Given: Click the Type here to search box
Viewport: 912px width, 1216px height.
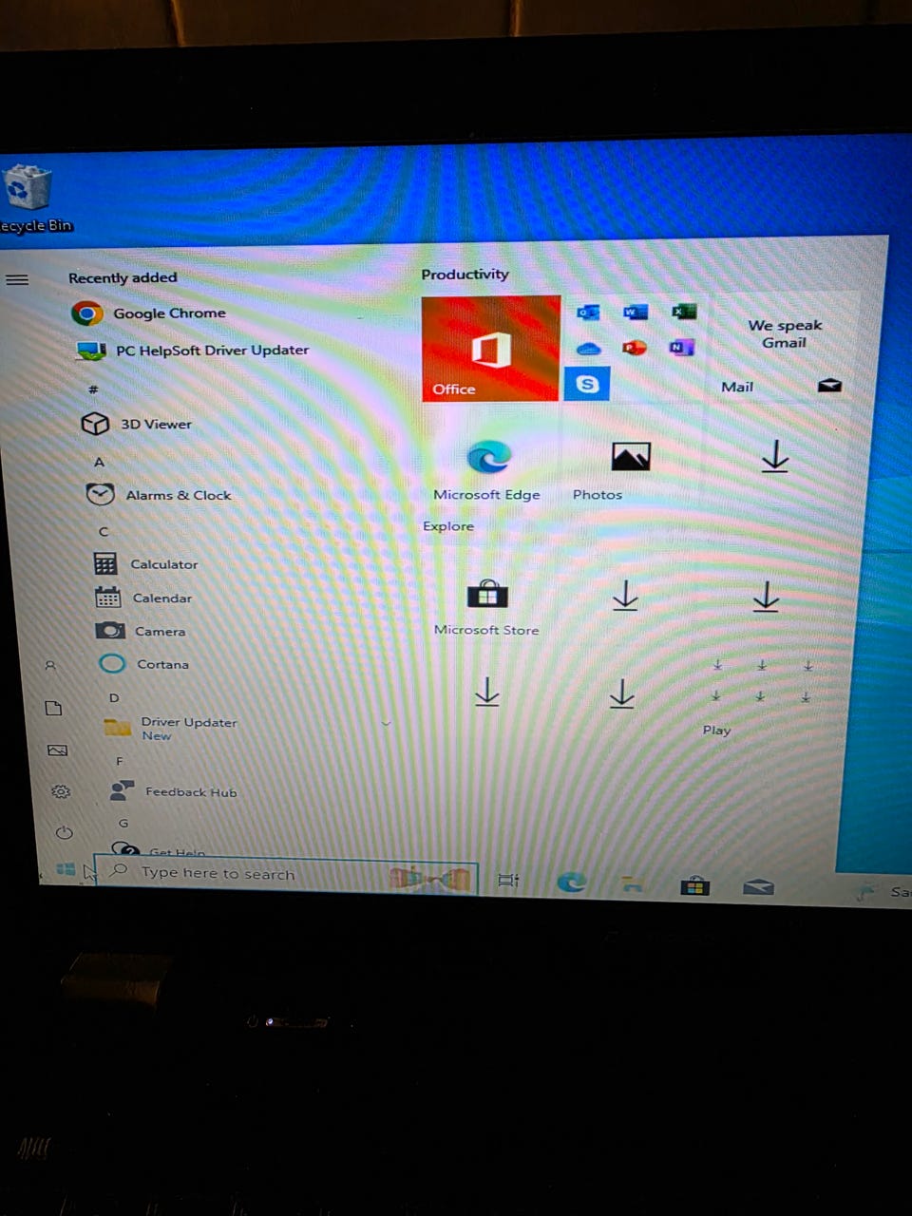Looking at the screenshot, I should (285, 874).
